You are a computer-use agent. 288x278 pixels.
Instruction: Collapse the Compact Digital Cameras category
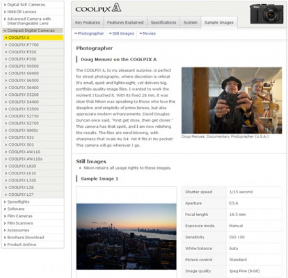(x=32, y=30)
